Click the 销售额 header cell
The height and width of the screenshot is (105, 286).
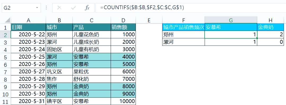pos(123,27)
